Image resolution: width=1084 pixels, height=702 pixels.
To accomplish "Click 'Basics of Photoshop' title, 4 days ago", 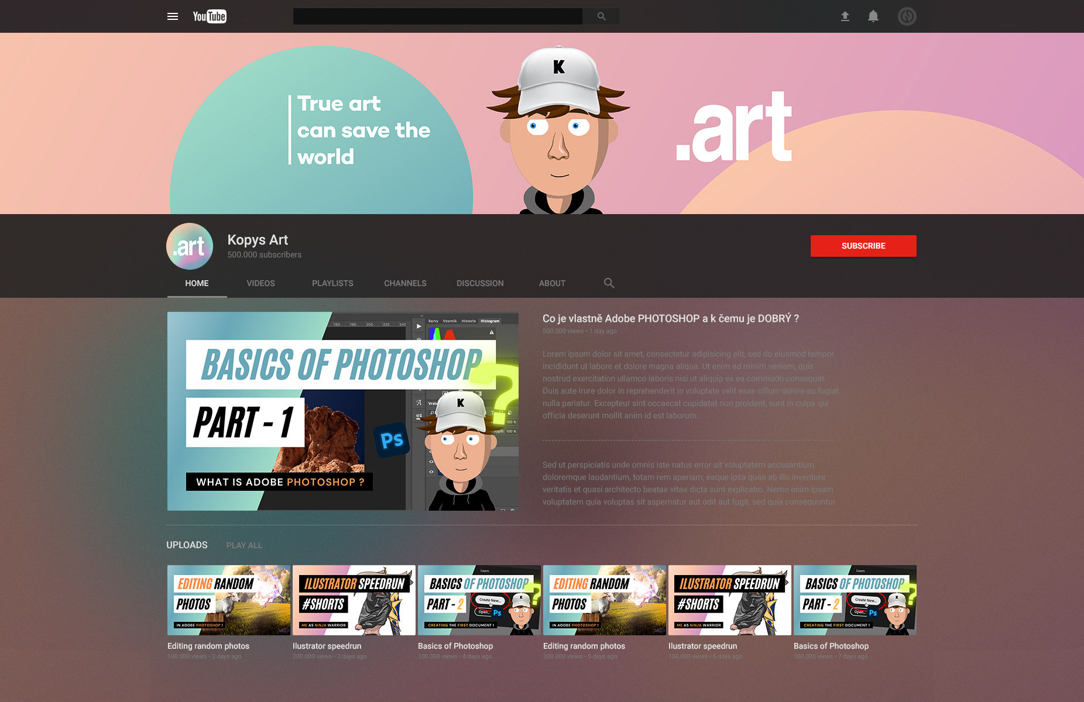I will (x=455, y=646).
